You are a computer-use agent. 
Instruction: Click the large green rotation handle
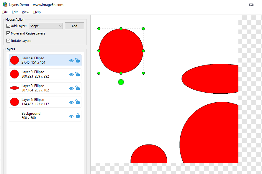[121, 82]
